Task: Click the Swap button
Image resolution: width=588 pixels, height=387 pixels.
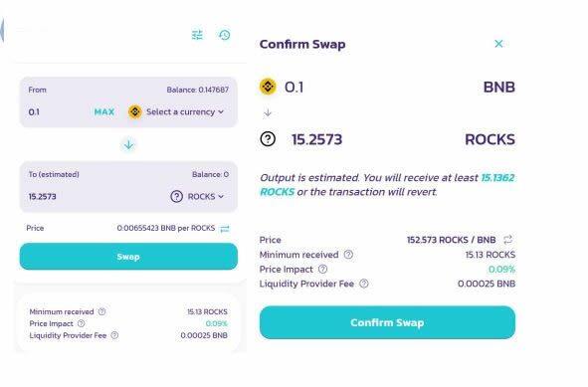Action: 128,257
